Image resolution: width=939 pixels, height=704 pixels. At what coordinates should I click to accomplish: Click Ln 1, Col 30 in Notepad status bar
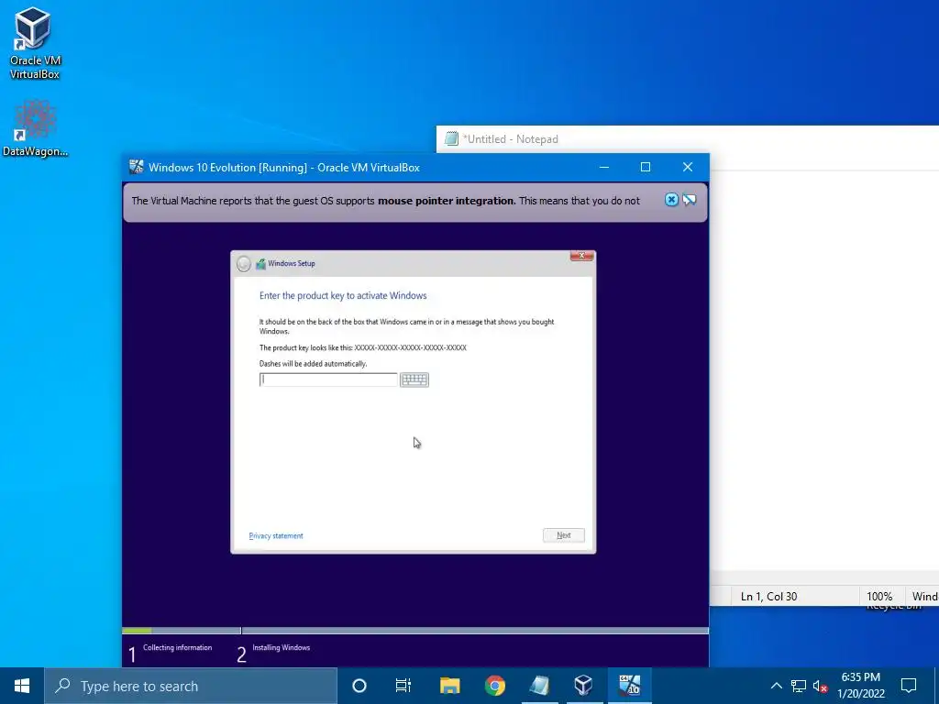coord(769,596)
